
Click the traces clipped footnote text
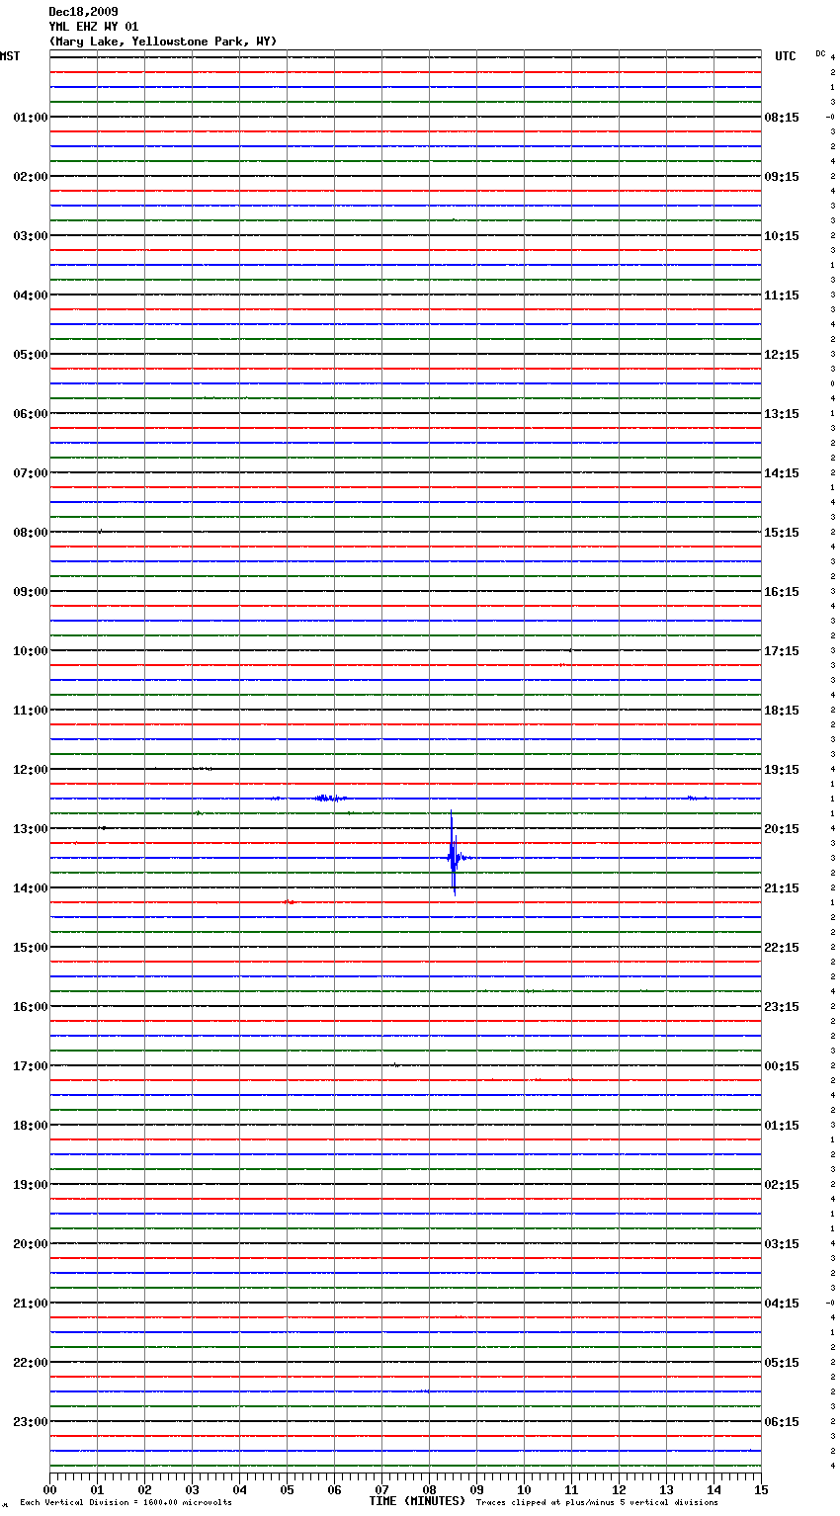click(x=597, y=1502)
